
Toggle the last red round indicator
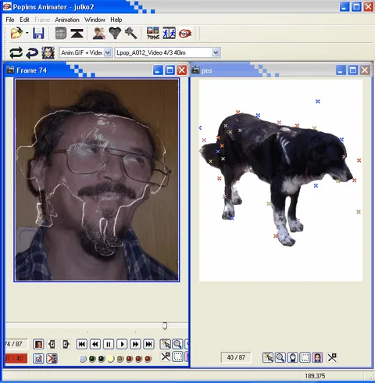(148, 359)
